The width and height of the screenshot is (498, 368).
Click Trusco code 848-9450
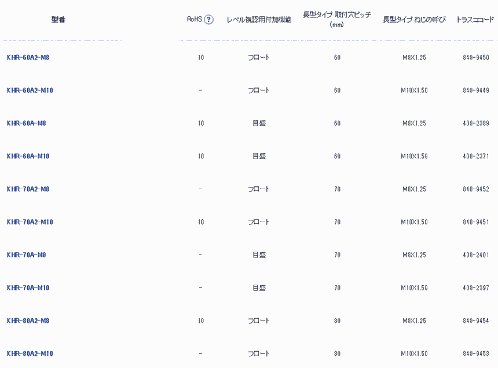coord(476,58)
